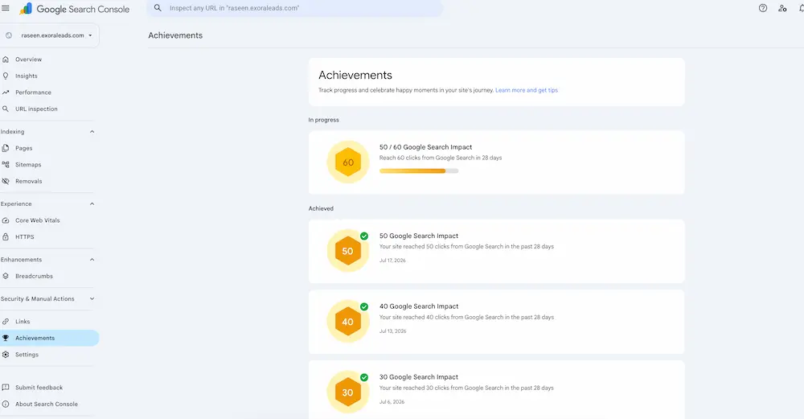804x419 pixels.
Task: Click the Google Search Console logo
Action: pos(74,9)
